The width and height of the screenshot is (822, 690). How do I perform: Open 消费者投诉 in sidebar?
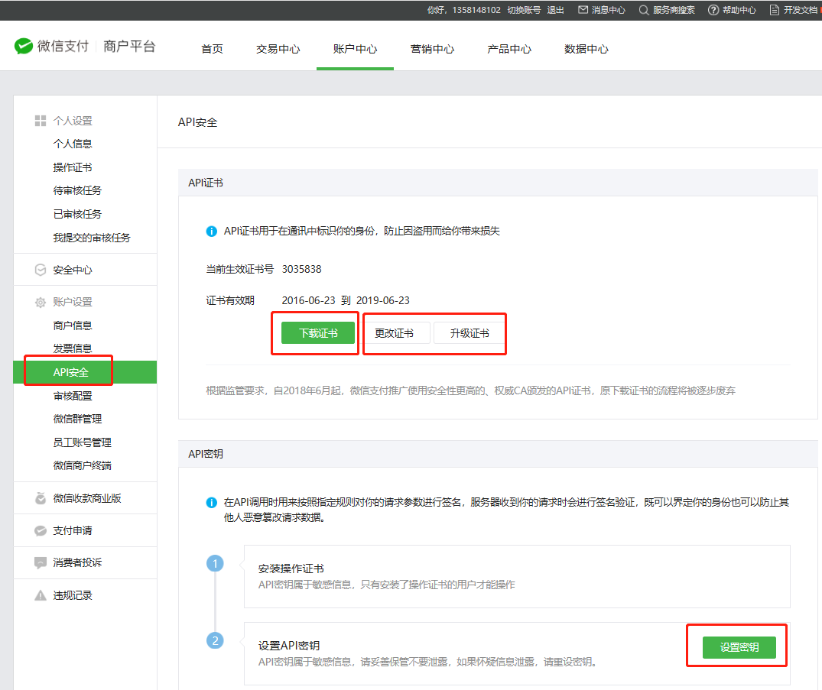pos(77,562)
